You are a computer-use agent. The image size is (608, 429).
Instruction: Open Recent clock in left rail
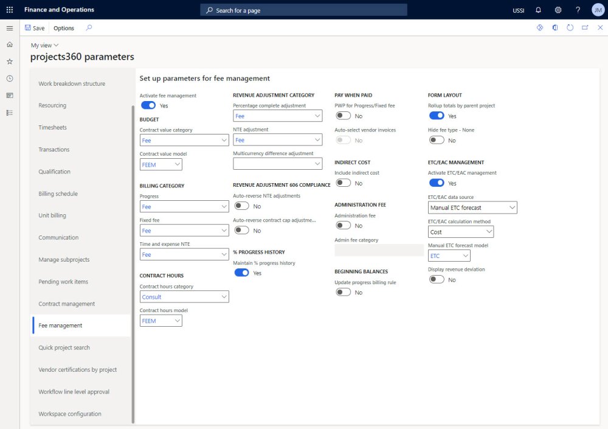pos(10,78)
